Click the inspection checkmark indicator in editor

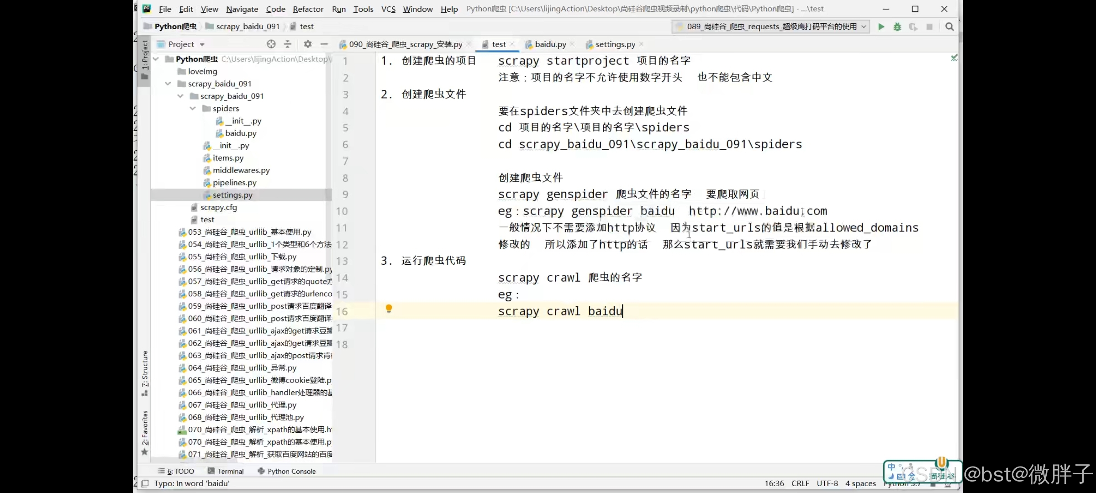954,58
